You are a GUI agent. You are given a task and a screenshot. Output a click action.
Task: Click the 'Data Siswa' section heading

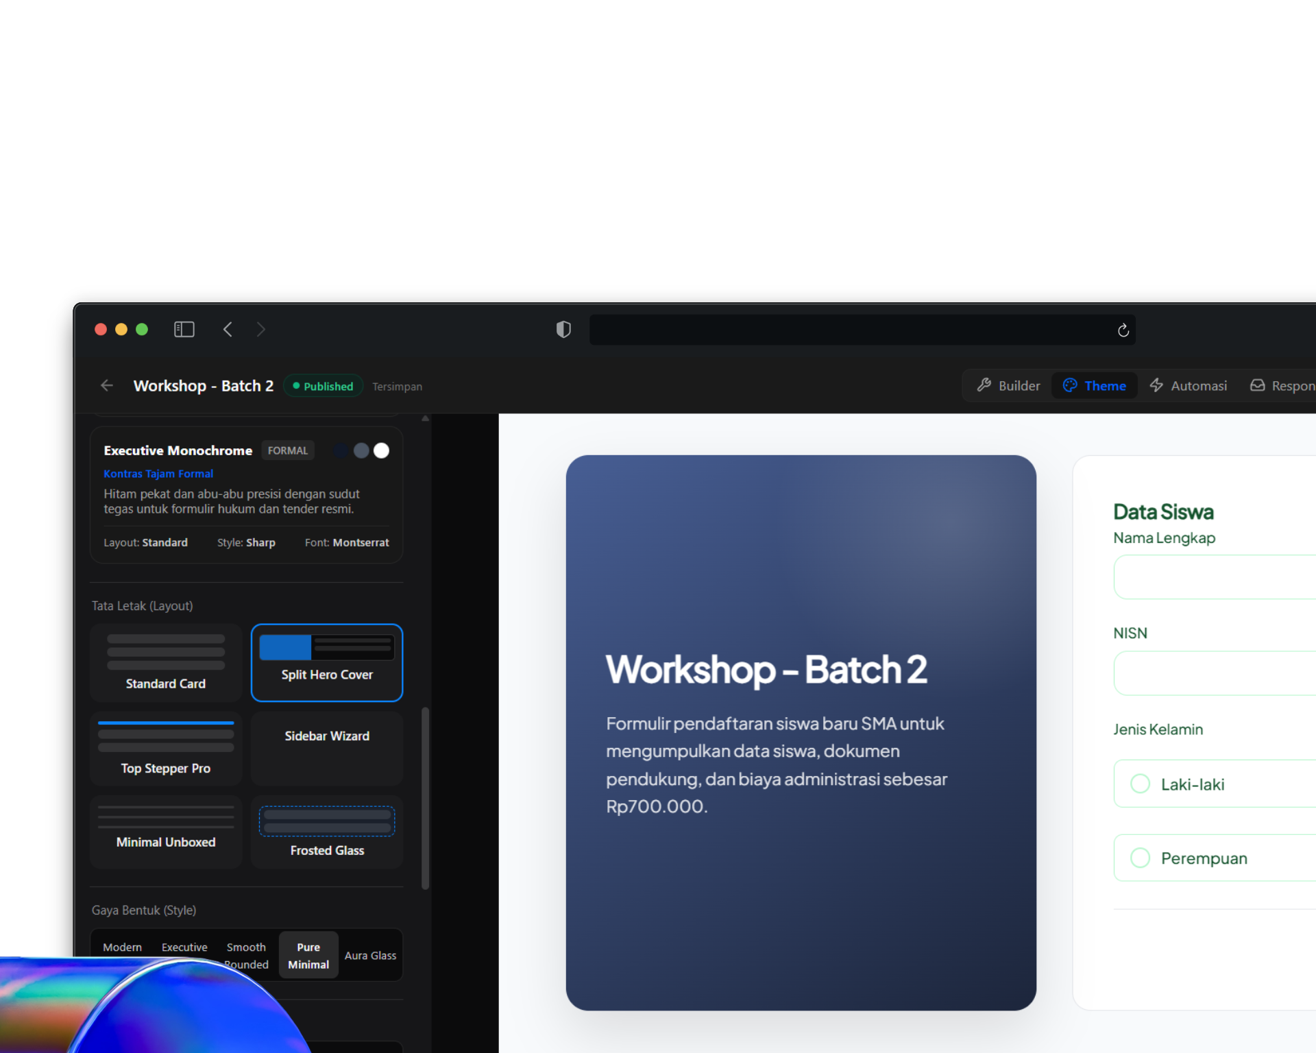tap(1163, 511)
